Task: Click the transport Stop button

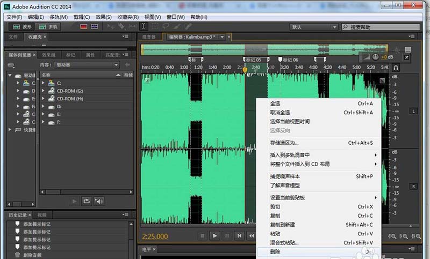Action: 203,235
